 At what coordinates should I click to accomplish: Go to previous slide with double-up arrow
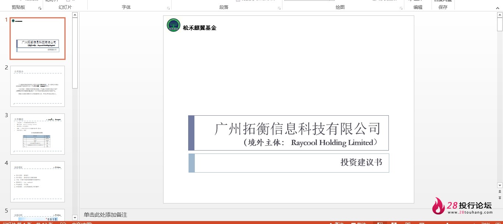(500, 192)
